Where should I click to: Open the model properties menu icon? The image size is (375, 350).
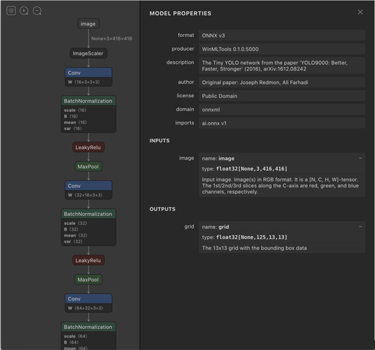[11, 11]
